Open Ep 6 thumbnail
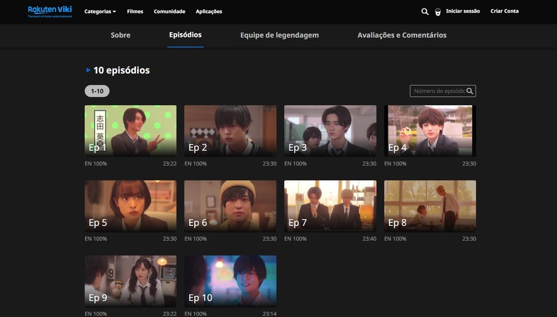The image size is (557, 317). click(x=230, y=206)
